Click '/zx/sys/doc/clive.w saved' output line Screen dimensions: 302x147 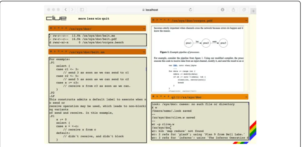pos(173,117)
